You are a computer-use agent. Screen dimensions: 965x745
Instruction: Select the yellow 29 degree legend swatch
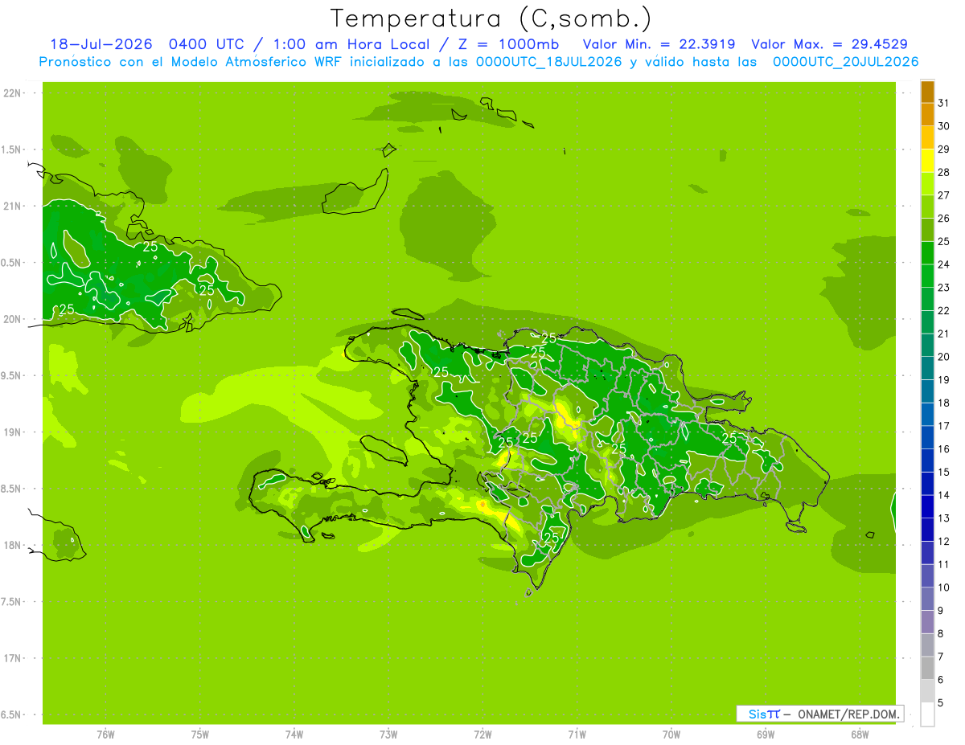[927, 161]
